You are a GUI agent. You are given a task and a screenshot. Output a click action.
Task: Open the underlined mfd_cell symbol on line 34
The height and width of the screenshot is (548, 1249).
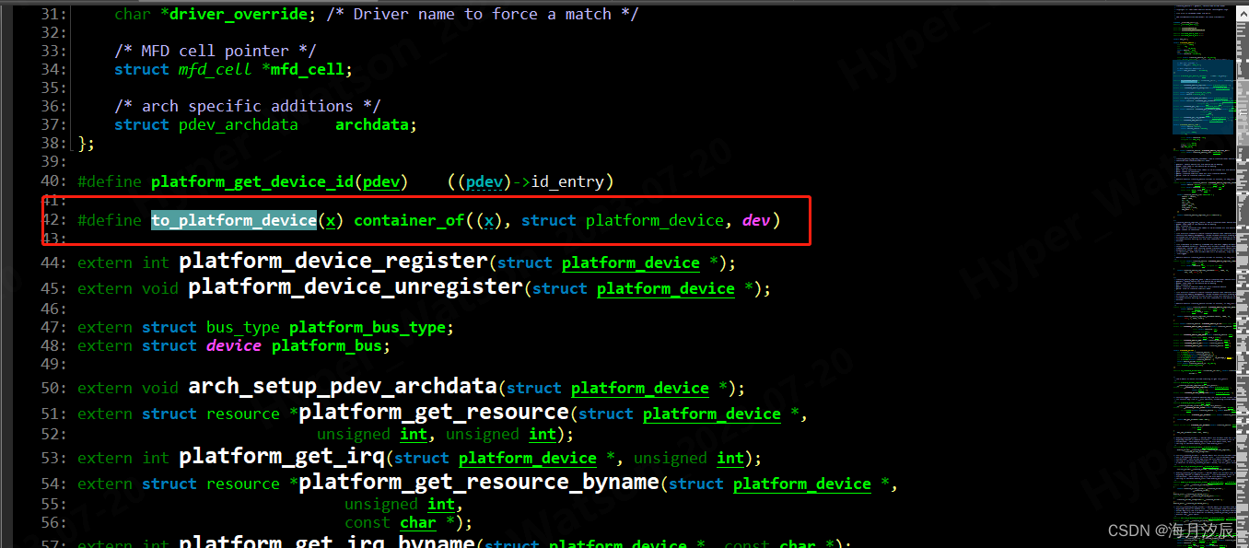(214, 68)
